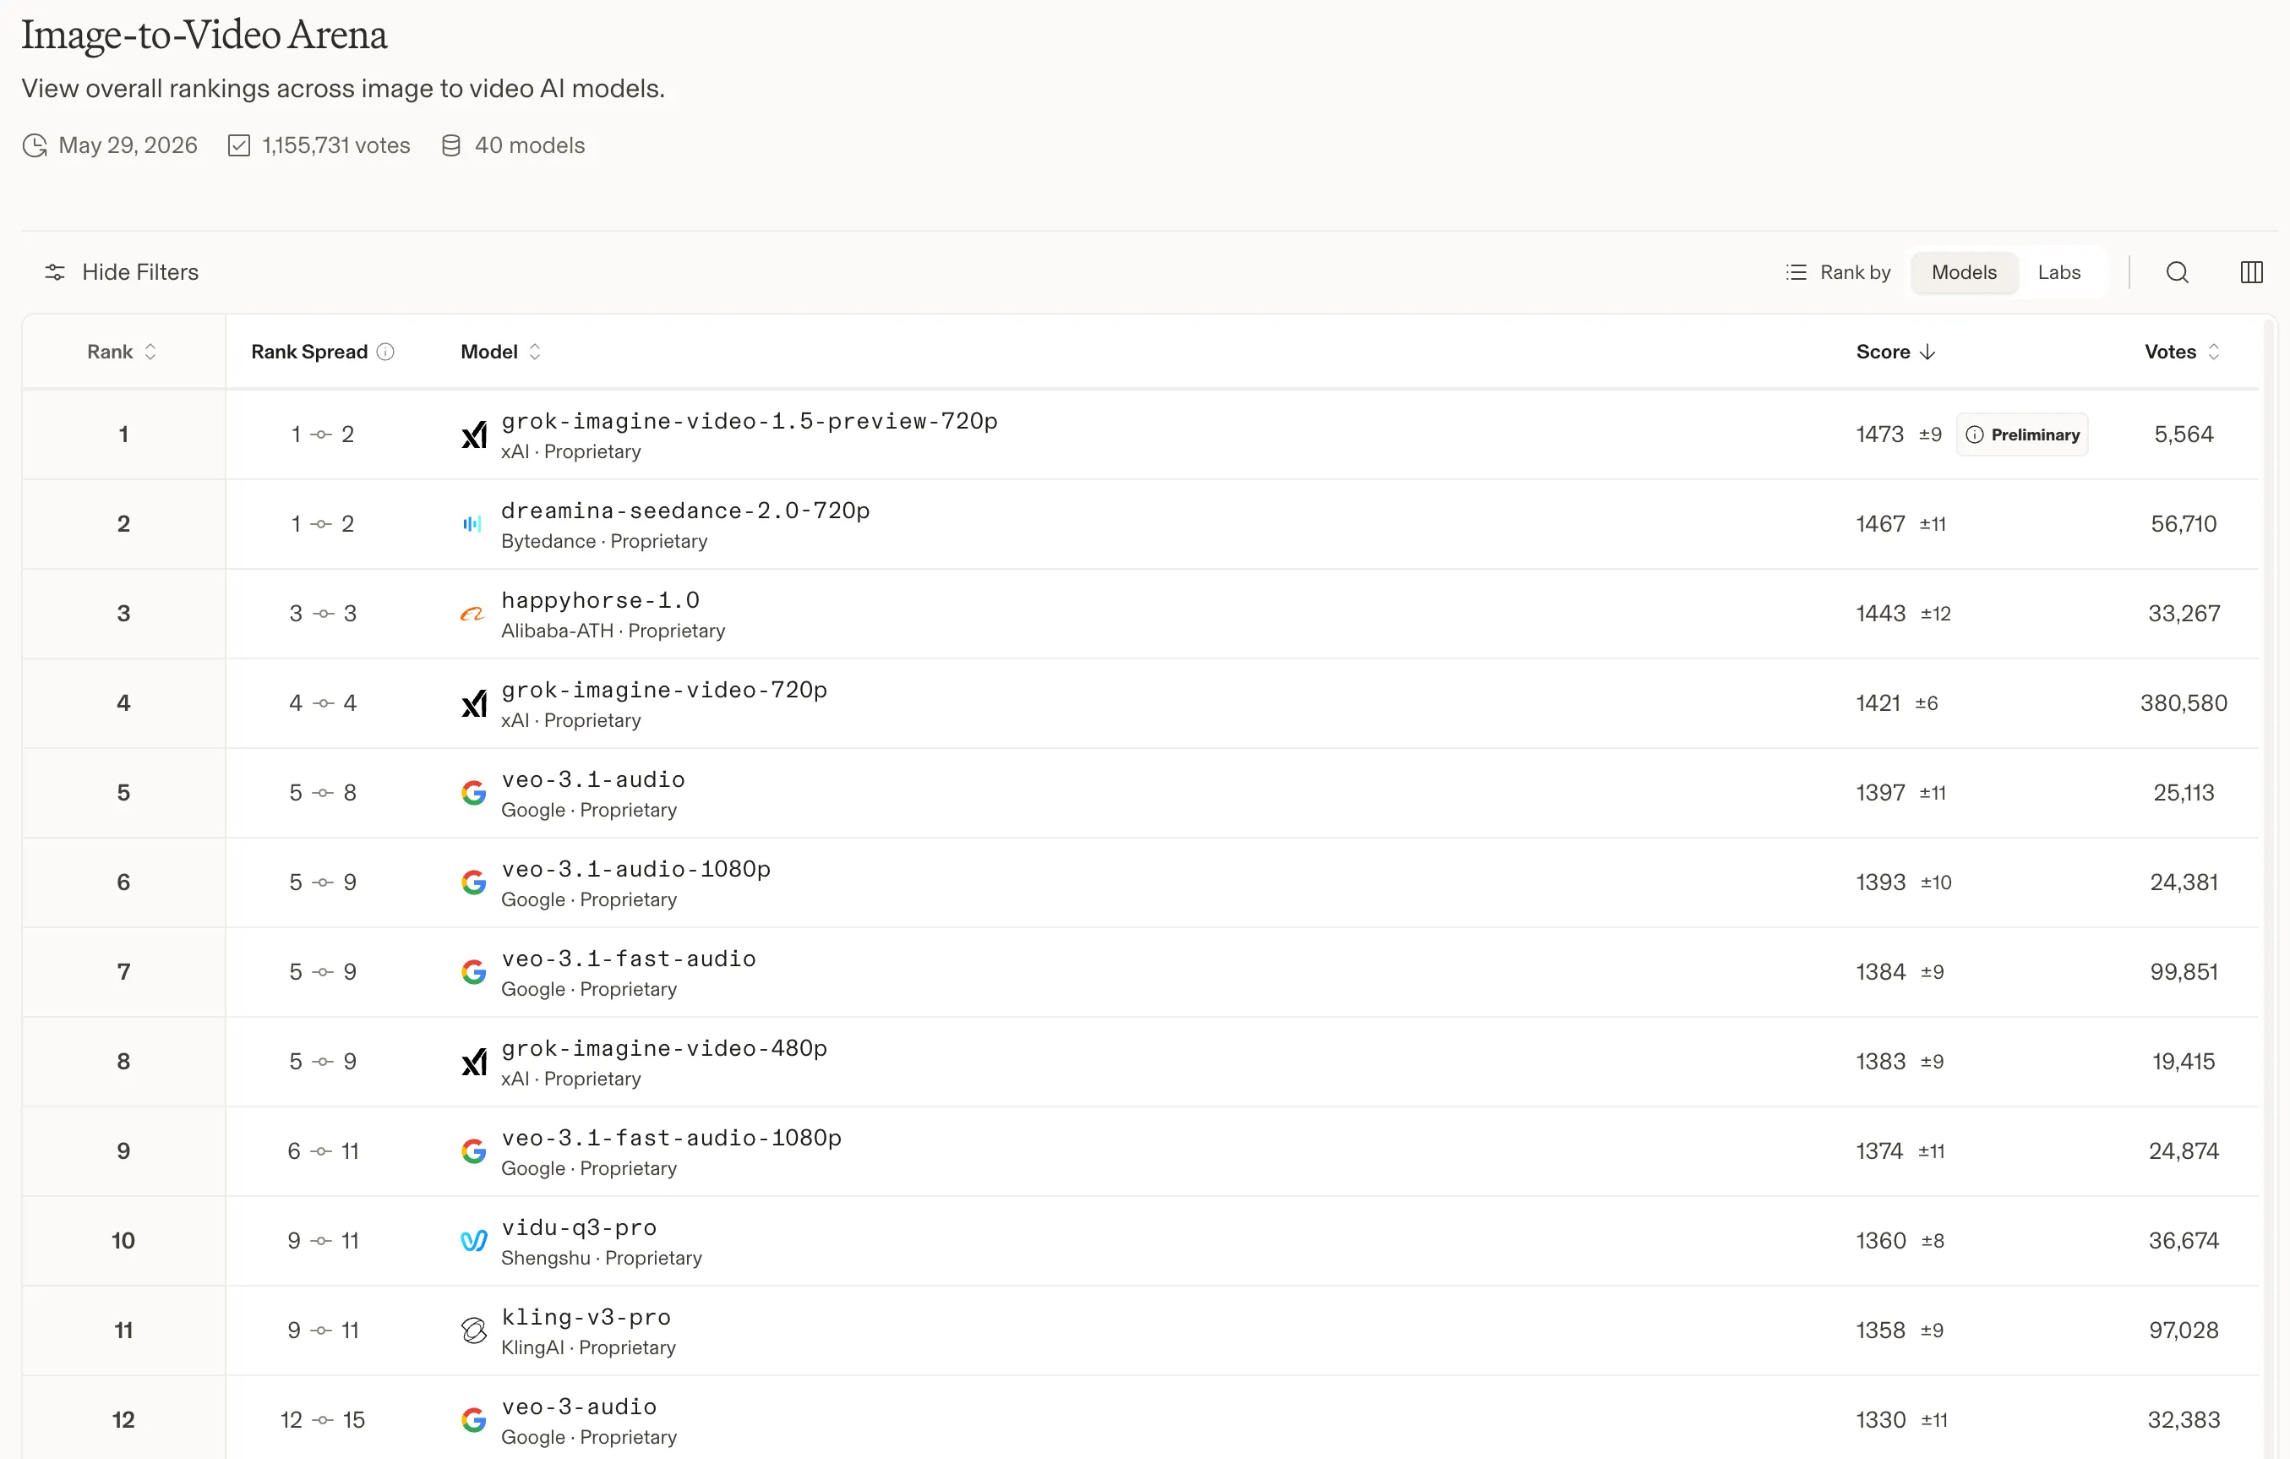This screenshot has width=2290, height=1459.
Task: Open veo-3.1-audio model link
Action: point(592,780)
